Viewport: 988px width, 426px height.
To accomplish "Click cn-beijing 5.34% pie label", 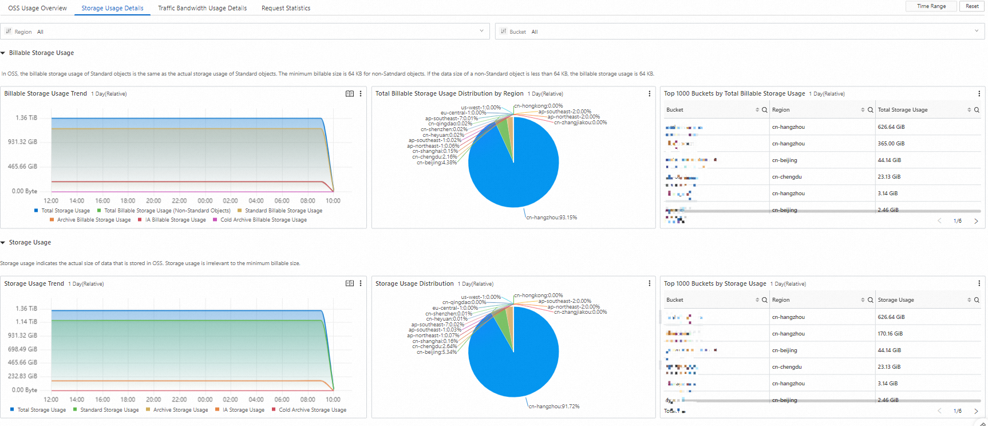I will (x=437, y=352).
